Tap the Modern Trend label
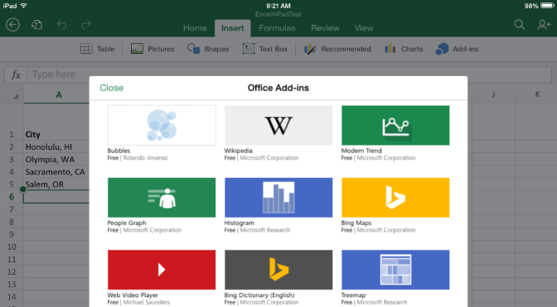Screen dimensions: 557x307 [361, 151]
